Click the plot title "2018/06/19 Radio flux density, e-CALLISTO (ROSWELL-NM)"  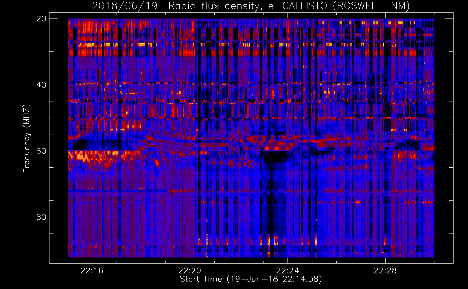pyautogui.click(x=251, y=6)
